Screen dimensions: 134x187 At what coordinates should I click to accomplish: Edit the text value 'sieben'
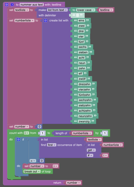[83, 52]
